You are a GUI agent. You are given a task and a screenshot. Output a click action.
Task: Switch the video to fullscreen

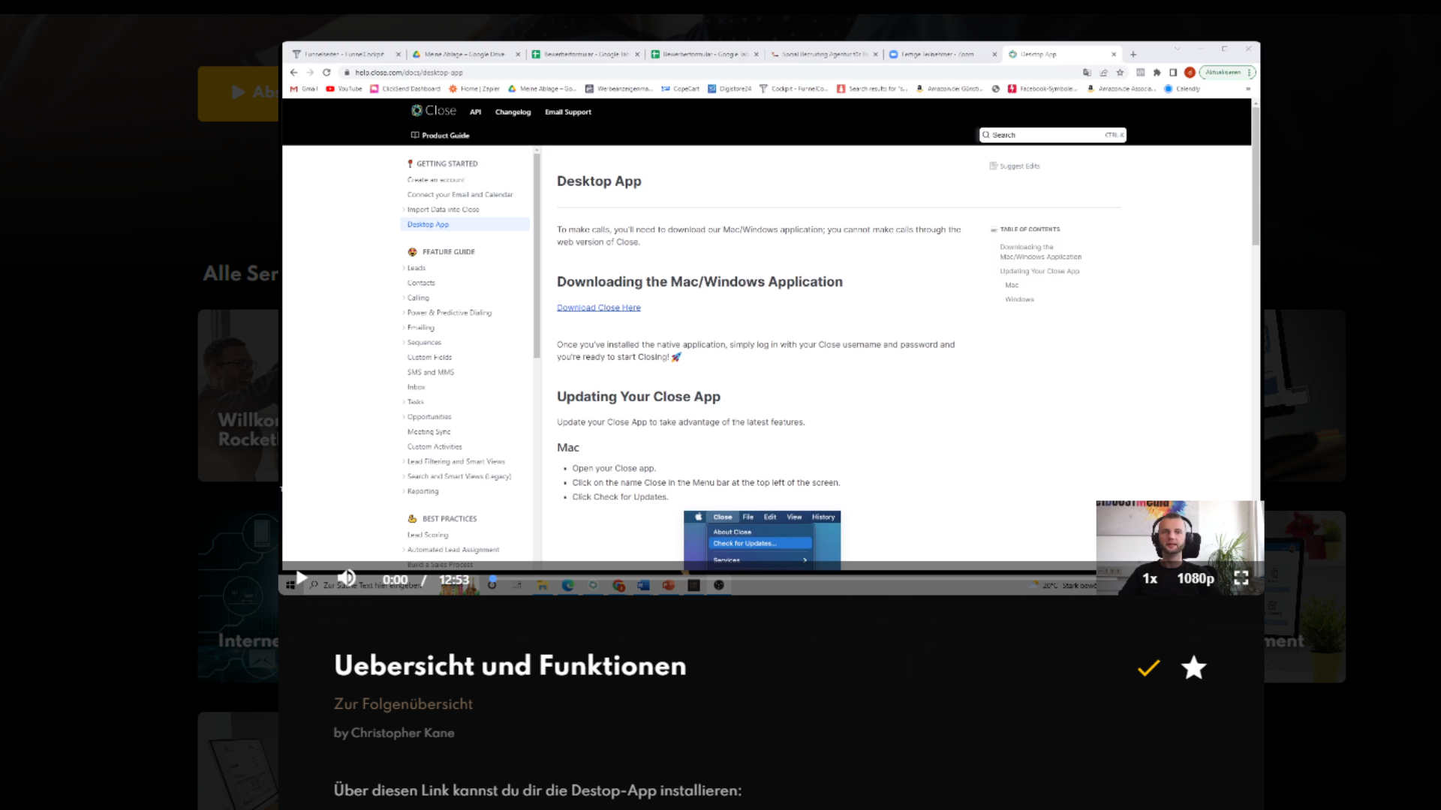(1241, 577)
